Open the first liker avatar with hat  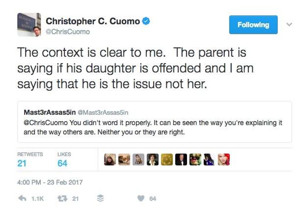[x=110, y=159]
